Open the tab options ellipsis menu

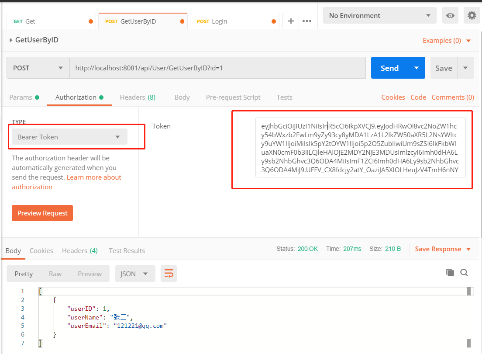tap(307, 21)
